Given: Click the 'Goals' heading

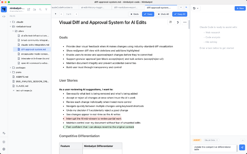Looking at the screenshot, I should point(63,37).
